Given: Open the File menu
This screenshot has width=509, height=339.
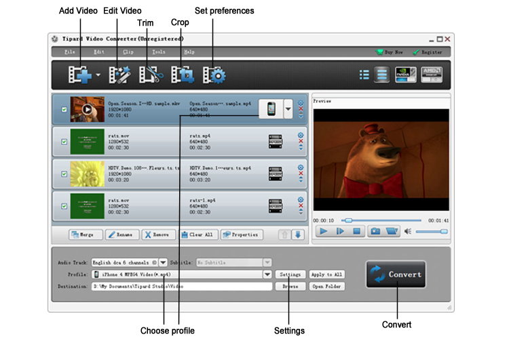Looking at the screenshot, I should (70, 52).
